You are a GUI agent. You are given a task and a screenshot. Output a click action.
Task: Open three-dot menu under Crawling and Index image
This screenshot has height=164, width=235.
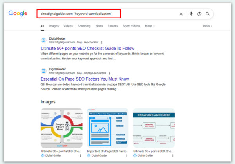tap(173, 155)
